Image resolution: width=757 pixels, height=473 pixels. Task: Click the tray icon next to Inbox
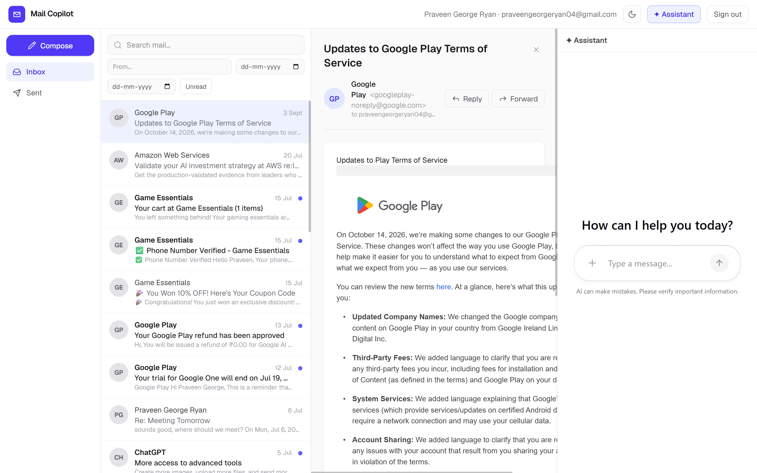tap(17, 72)
